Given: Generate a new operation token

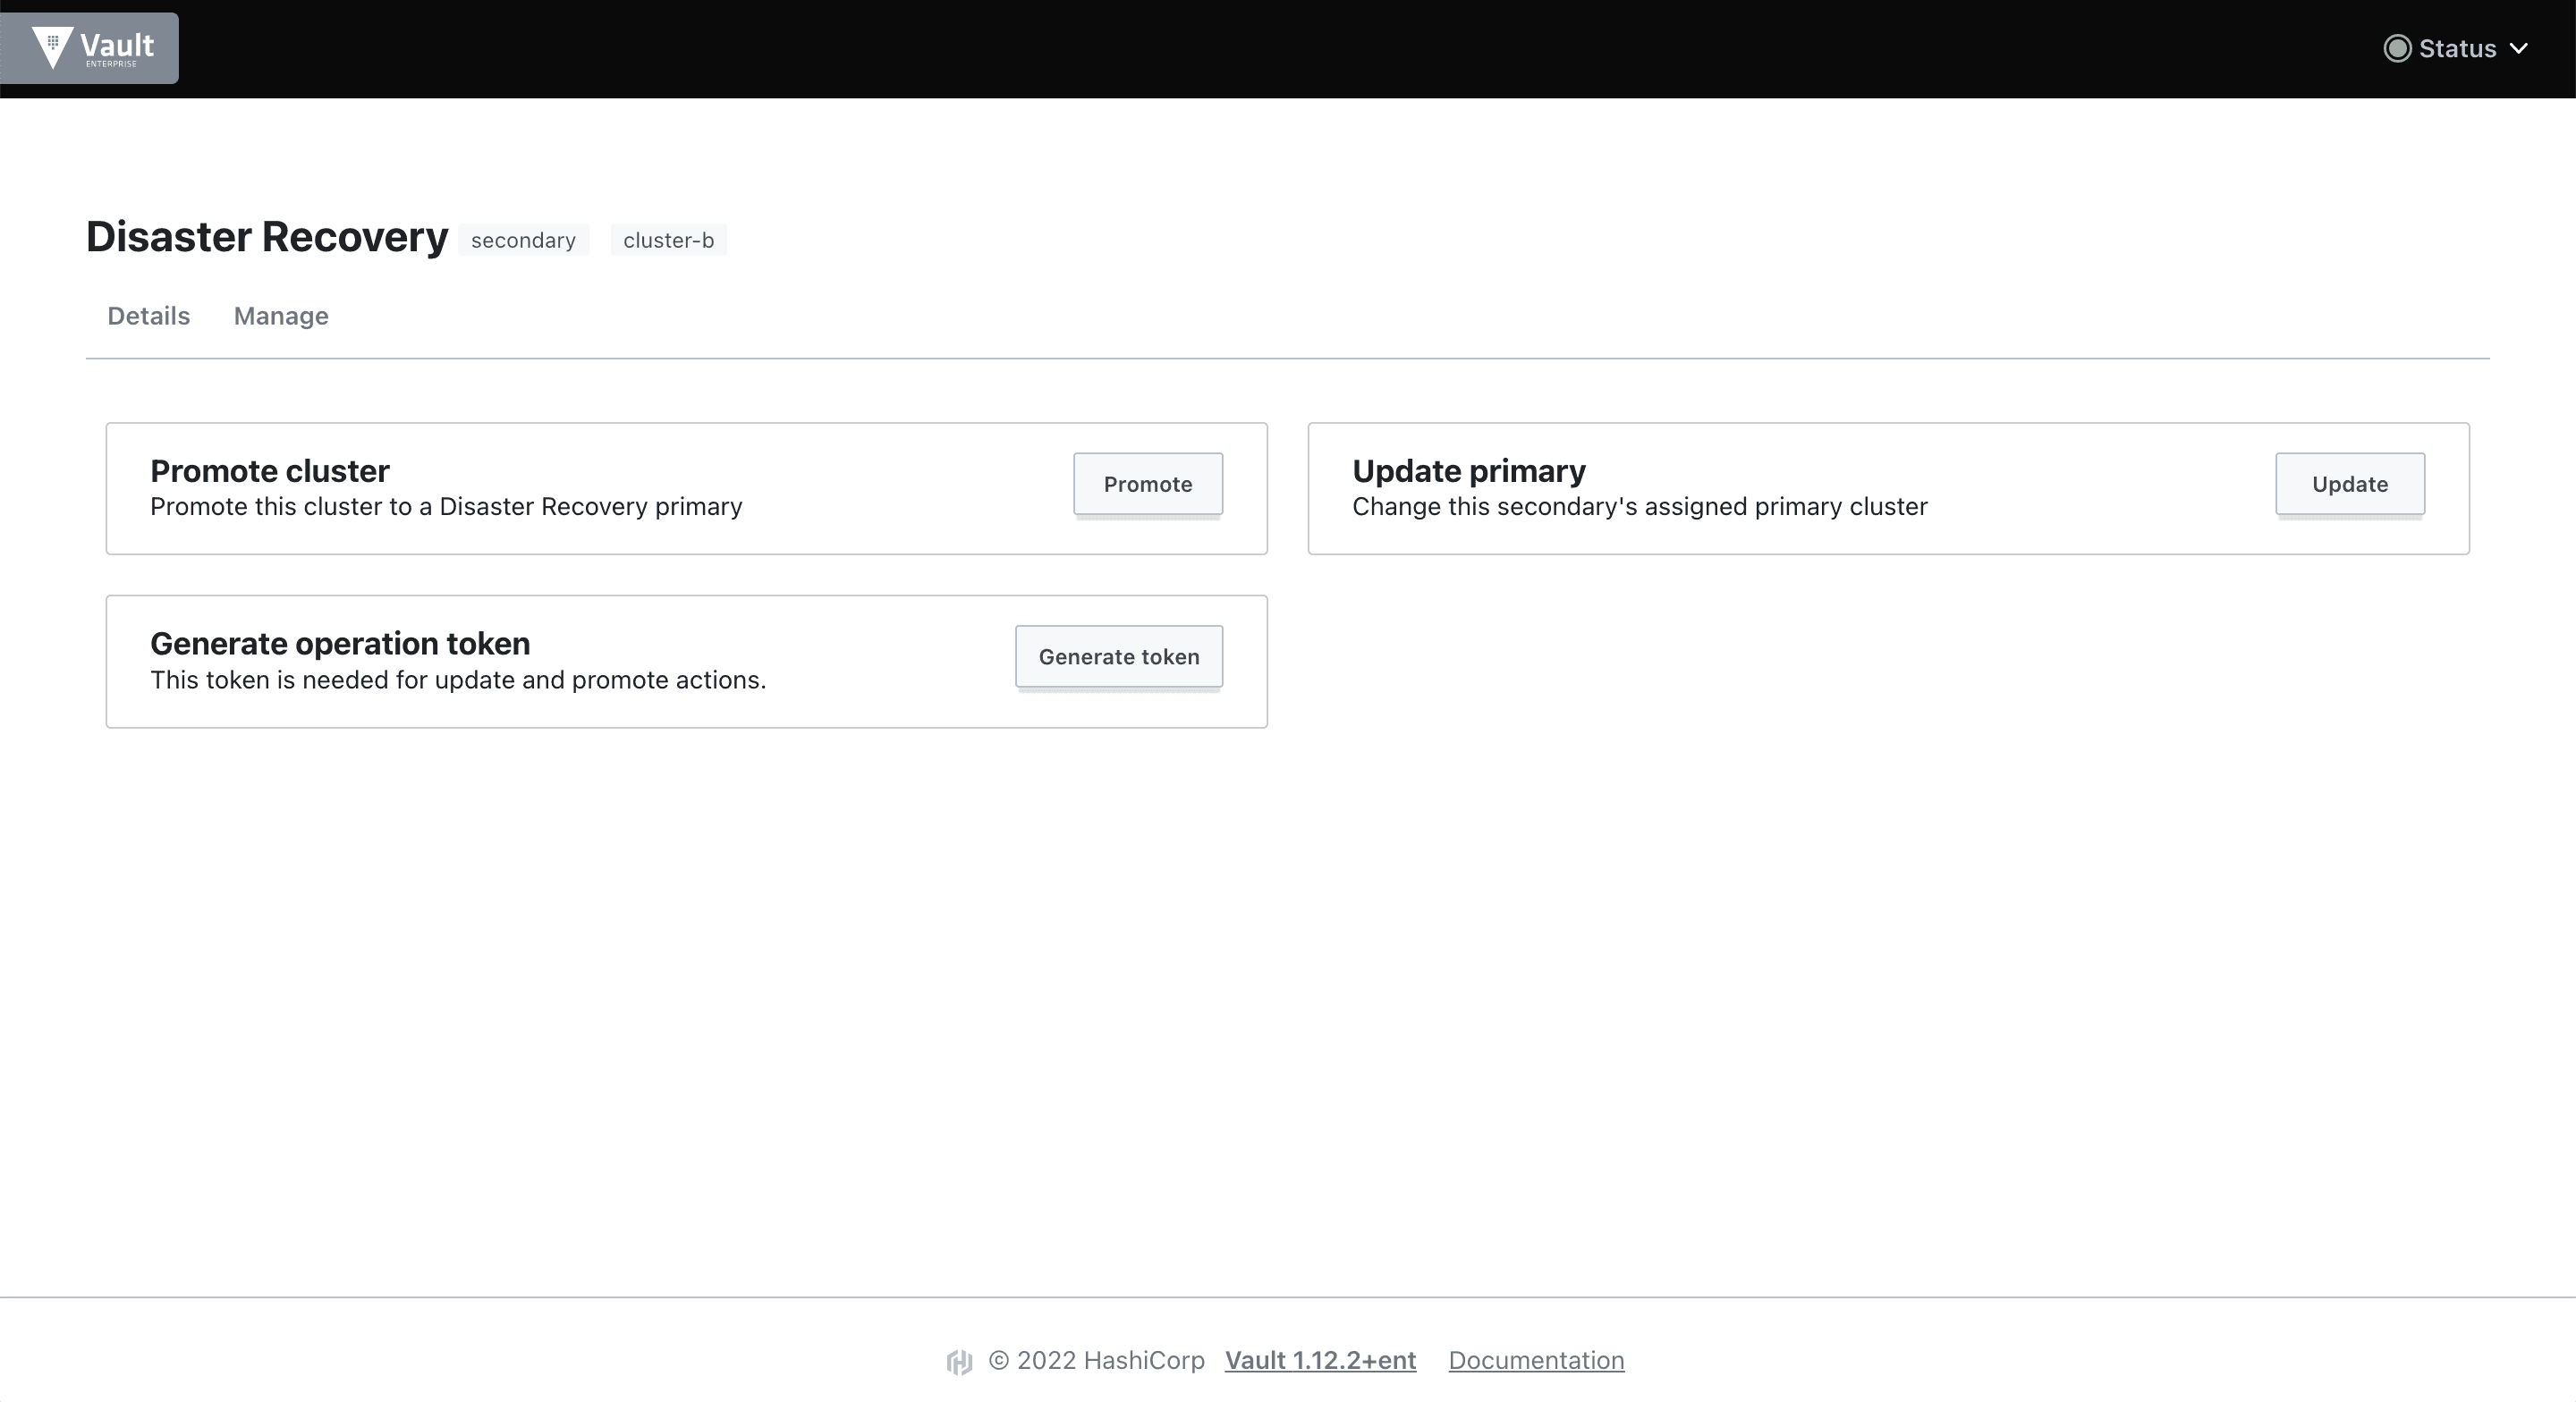Looking at the screenshot, I should pos(1119,656).
